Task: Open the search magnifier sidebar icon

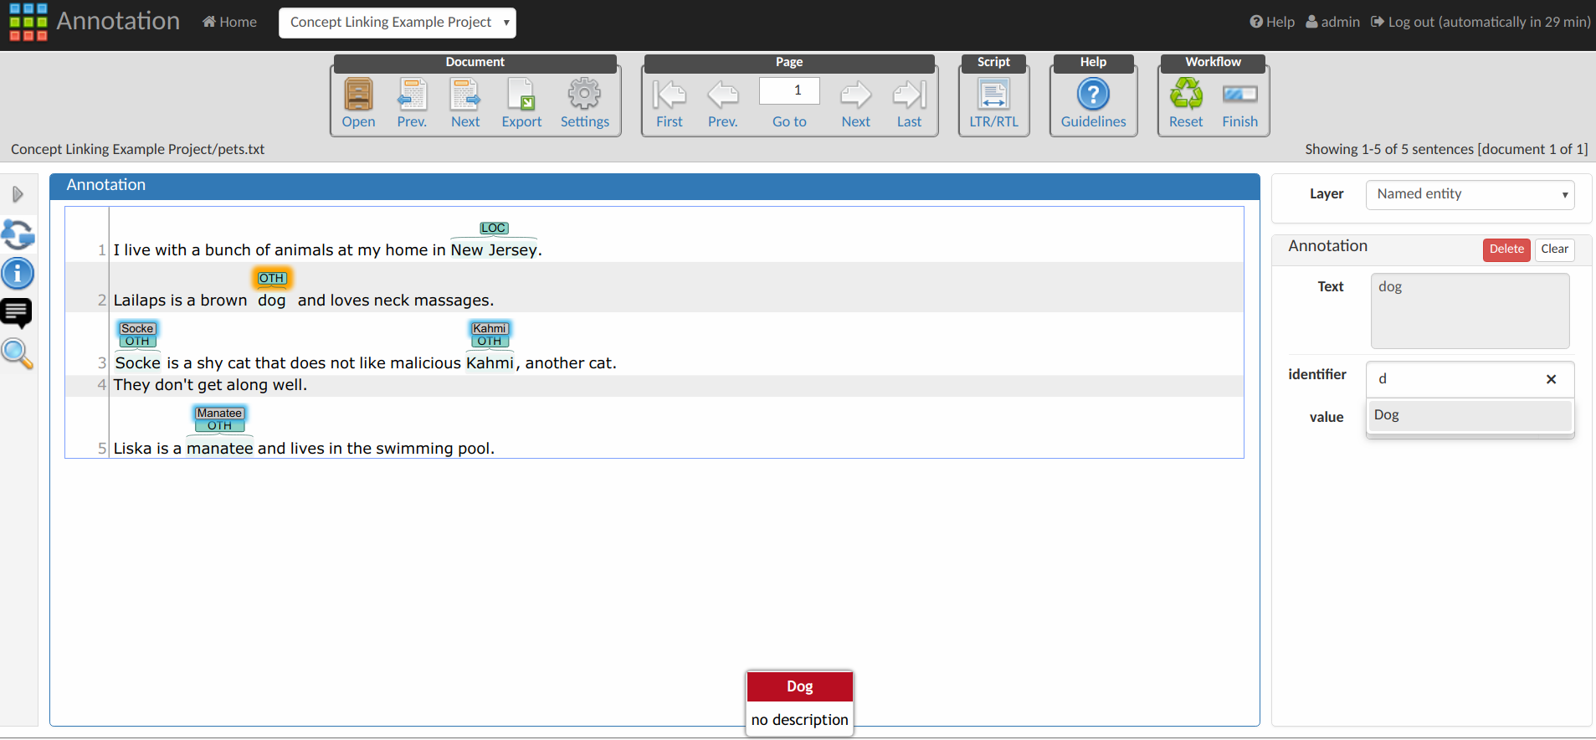Action: pyautogui.click(x=18, y=353)
